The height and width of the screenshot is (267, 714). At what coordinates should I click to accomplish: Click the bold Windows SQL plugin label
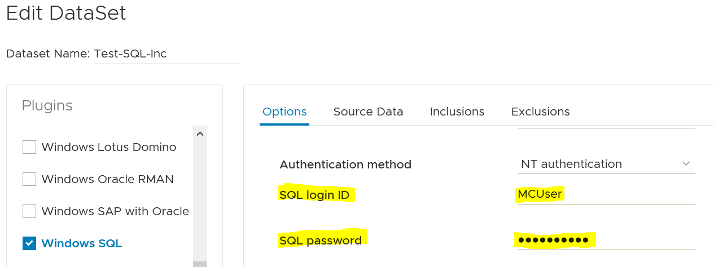(82, 243)
